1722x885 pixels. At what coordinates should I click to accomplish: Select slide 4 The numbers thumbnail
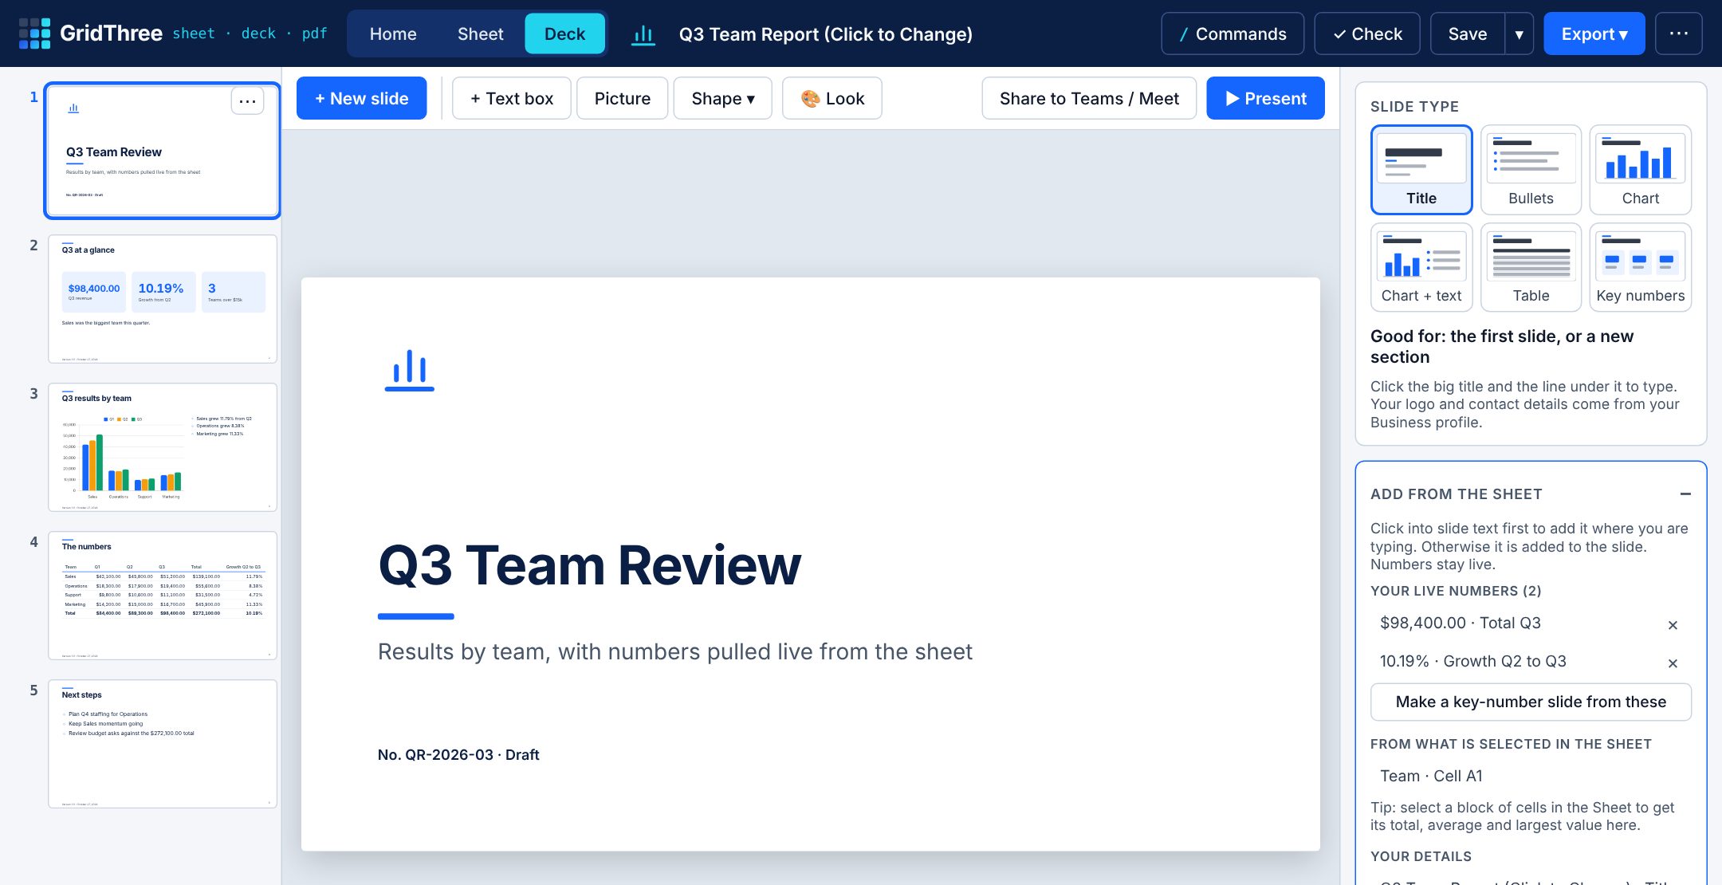point(163,595)
